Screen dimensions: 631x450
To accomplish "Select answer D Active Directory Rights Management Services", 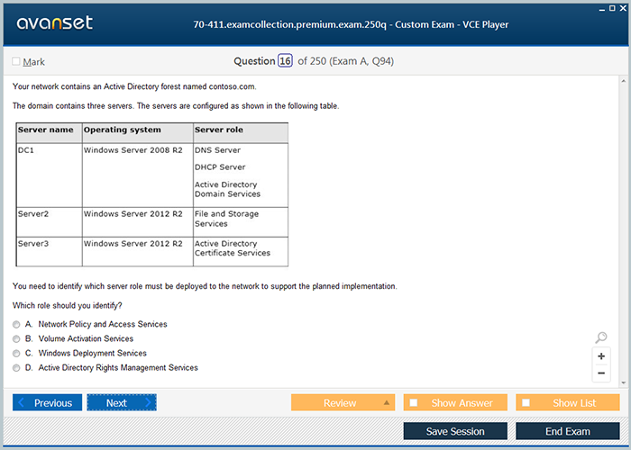I will tap(16, 367).
